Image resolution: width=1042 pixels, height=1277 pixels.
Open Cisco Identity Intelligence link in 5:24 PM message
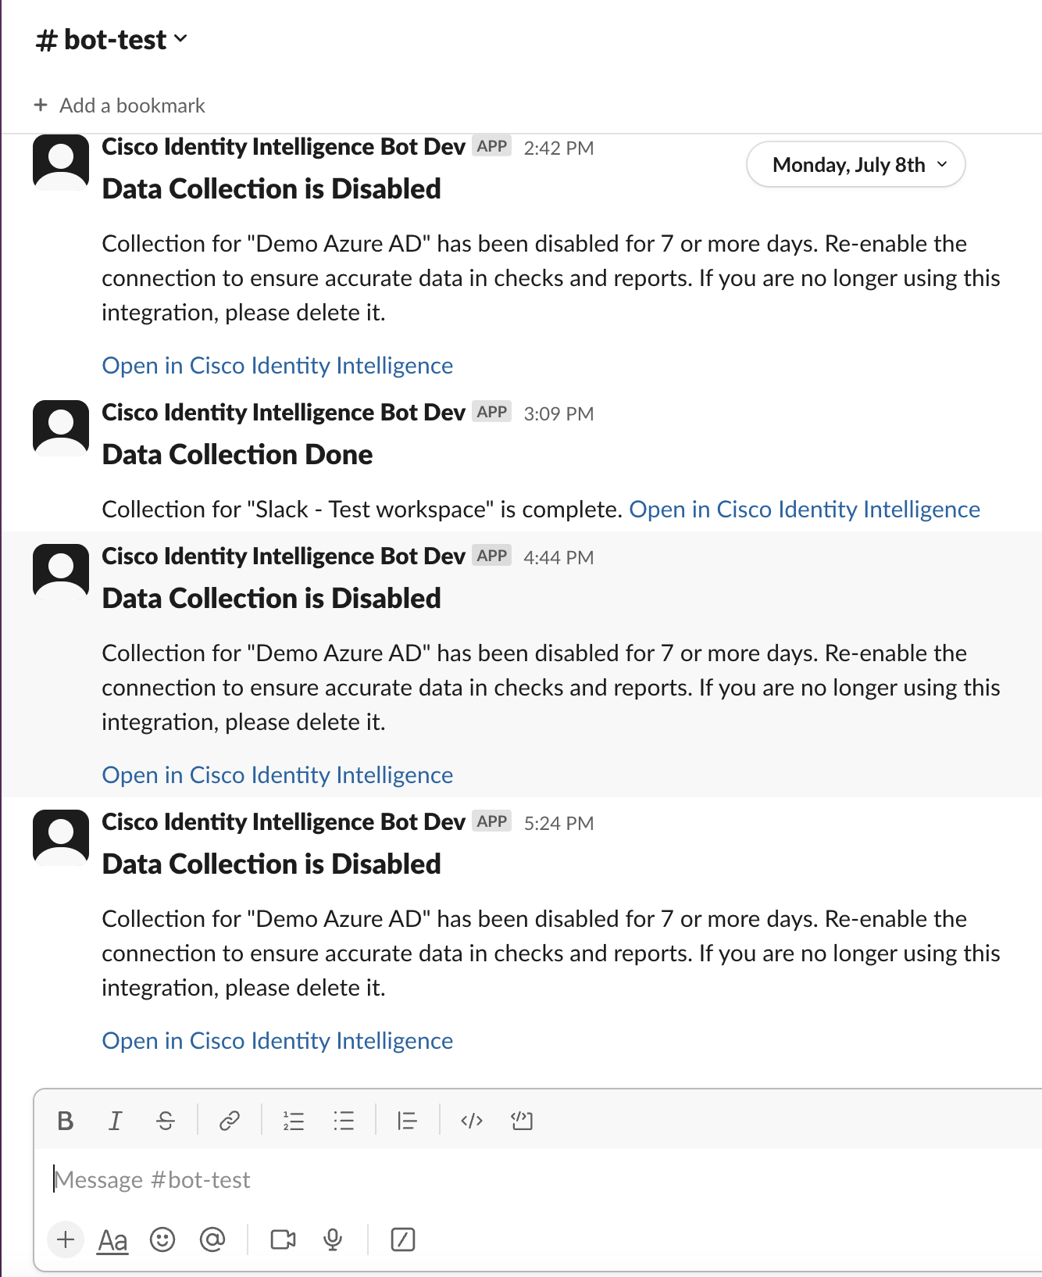pyautogui.click(x=277, y=1041)
